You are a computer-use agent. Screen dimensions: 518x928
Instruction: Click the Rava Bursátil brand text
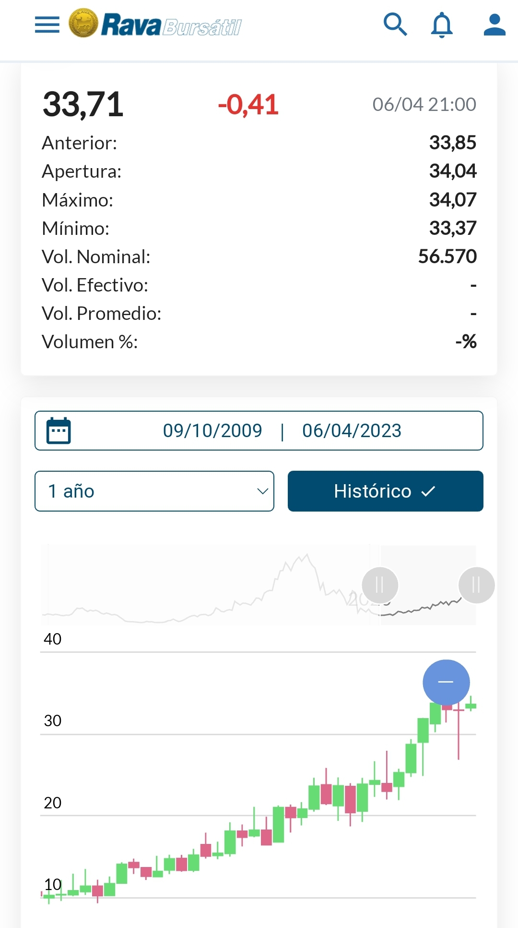pos(171,25)
